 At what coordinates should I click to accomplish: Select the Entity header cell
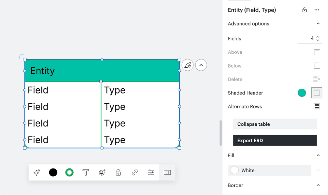(102, 71)
